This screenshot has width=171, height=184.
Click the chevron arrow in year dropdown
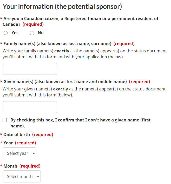click(x=34, y=153)
